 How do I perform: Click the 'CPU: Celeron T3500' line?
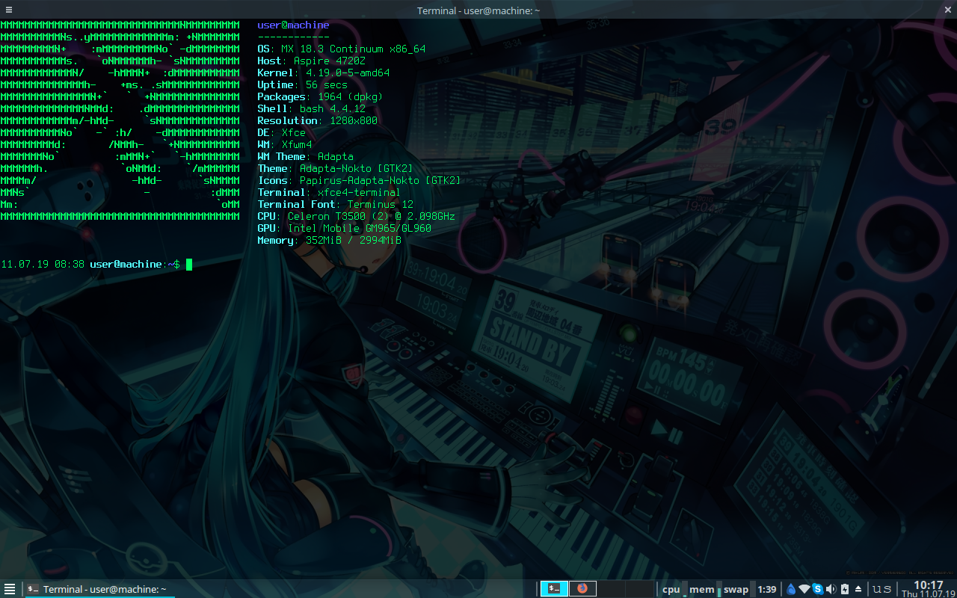click(x=356, y=216)
